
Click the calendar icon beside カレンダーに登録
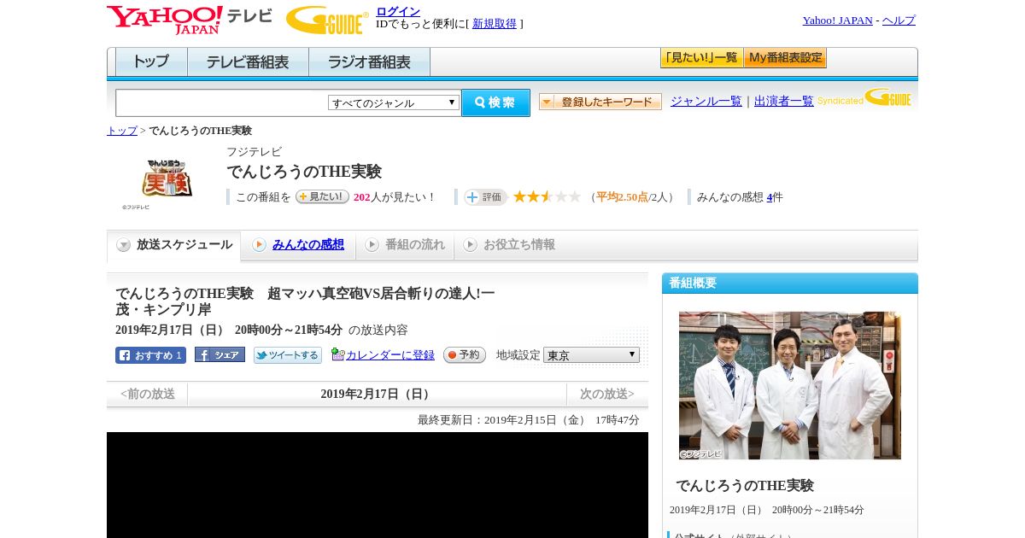point(337,354)
